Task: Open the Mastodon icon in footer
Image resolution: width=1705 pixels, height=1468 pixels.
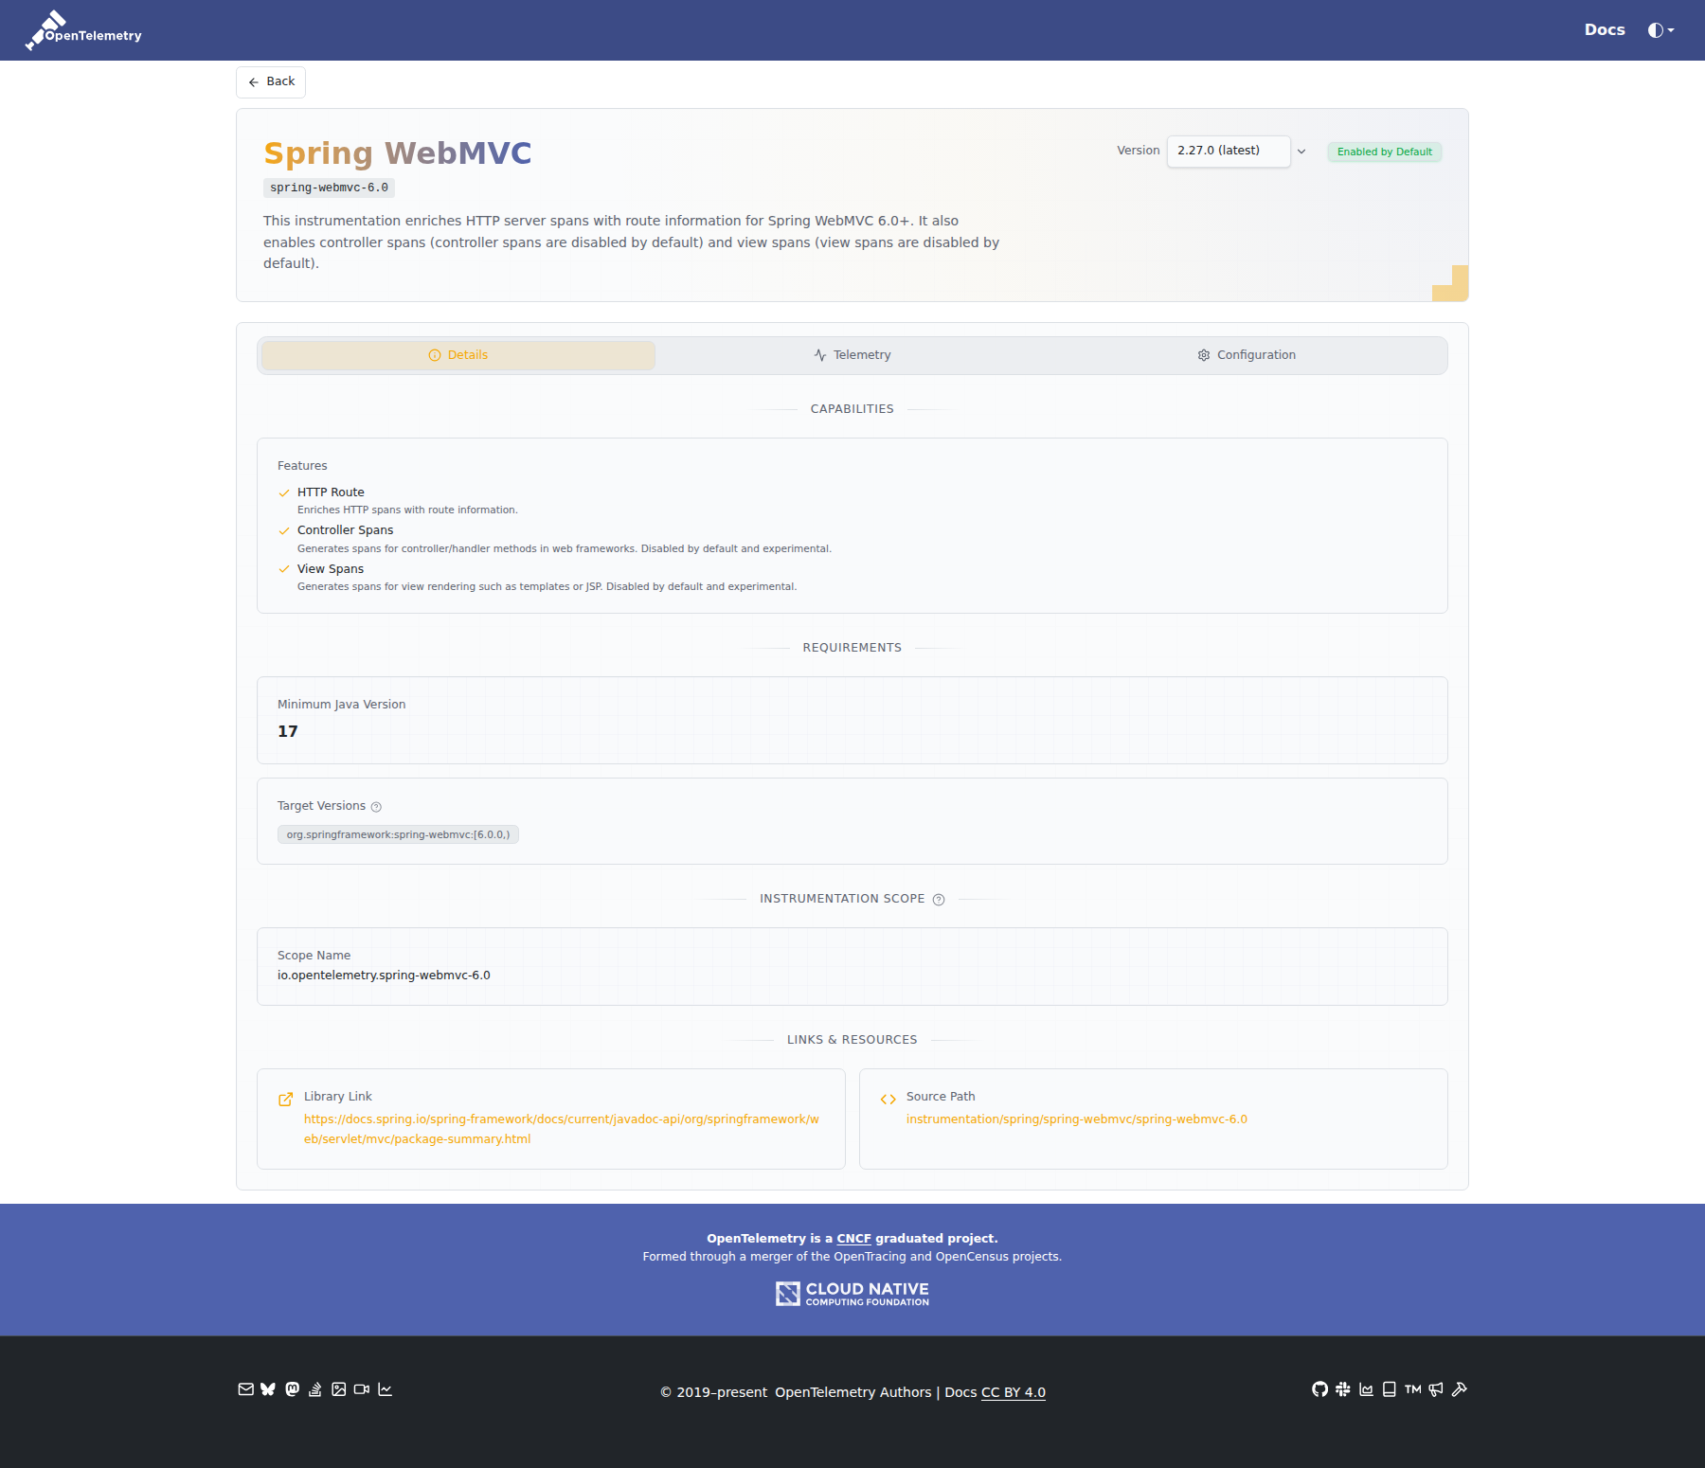Action: (x=292, y=1389)
